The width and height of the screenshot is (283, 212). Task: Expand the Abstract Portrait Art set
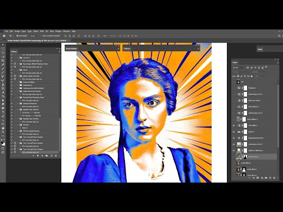point(18,104)
